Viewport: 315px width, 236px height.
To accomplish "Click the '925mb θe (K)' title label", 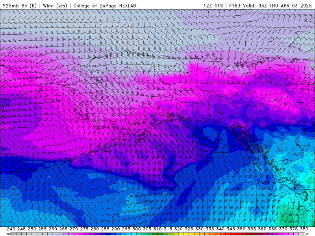I will click(20, 6).
